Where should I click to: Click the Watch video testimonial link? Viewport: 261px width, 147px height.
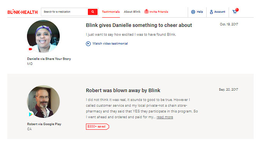(110, 44)
